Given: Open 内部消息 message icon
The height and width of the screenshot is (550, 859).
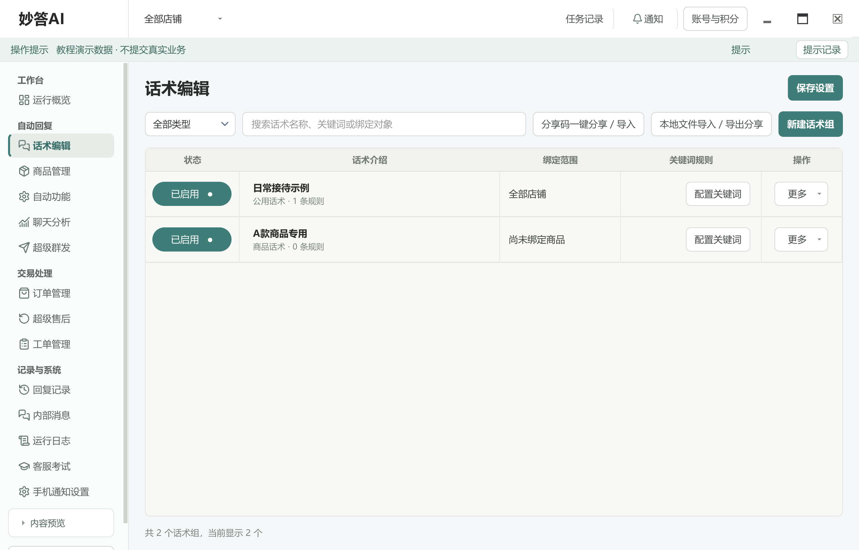Looking at the screenshot, I should click(x=24, y=416).
